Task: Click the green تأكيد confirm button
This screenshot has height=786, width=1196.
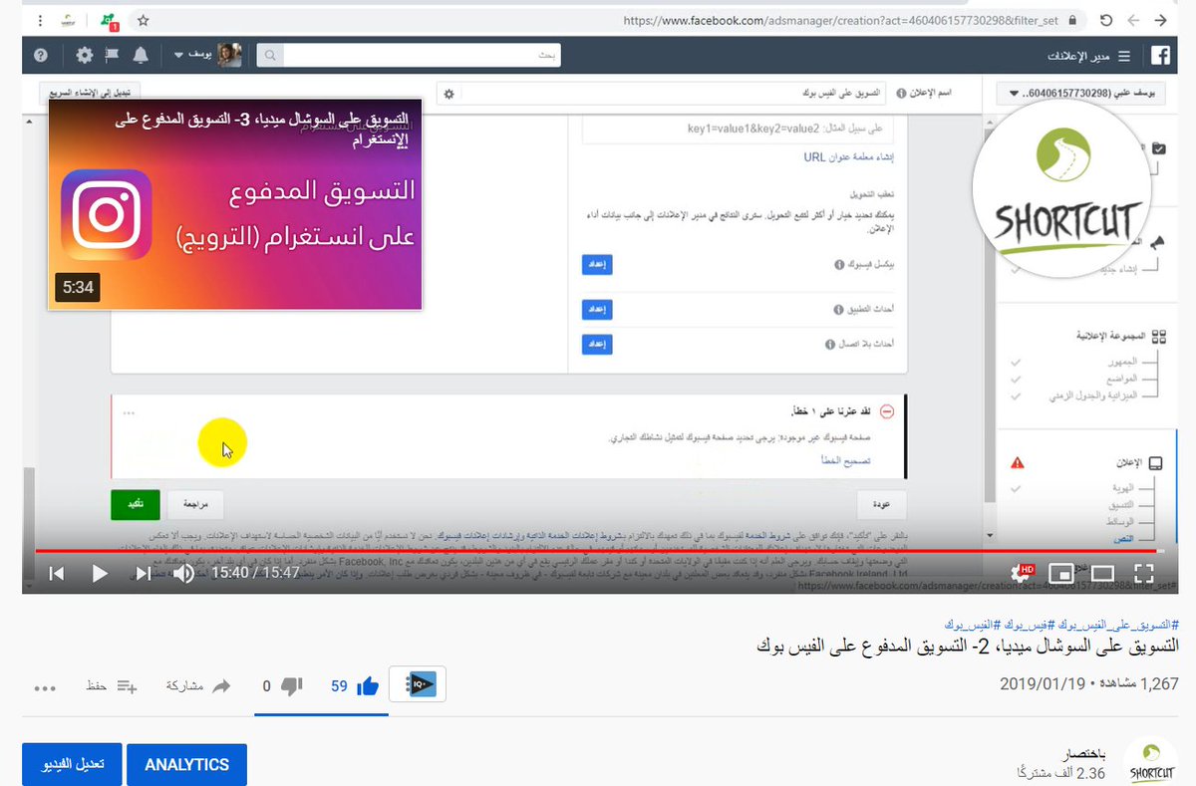Action: pyautogui.click(x=135, y=504)
